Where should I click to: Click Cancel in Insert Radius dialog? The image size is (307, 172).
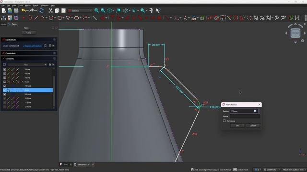pyautogui.click(x=253, y=126)
